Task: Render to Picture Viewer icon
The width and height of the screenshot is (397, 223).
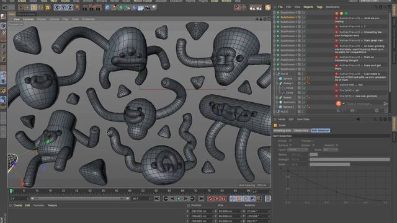Action: [92, 7]
